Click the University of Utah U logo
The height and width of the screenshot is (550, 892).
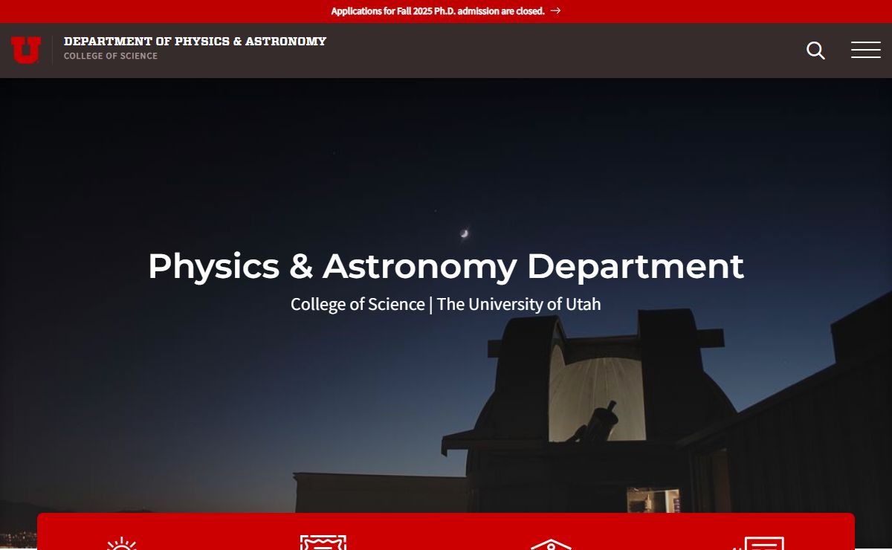tap(26, 50)
